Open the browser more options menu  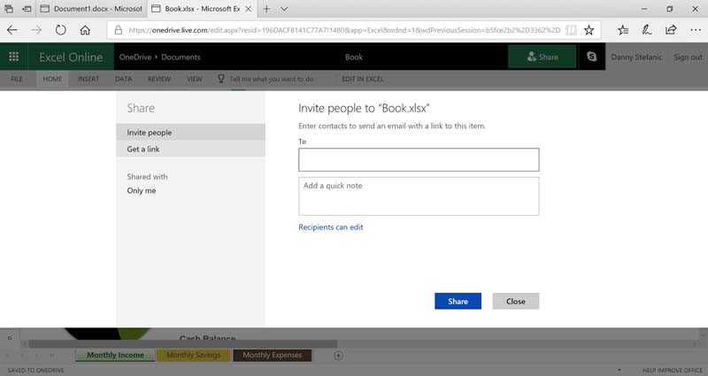pyautogui.click(x=696, y=30)
